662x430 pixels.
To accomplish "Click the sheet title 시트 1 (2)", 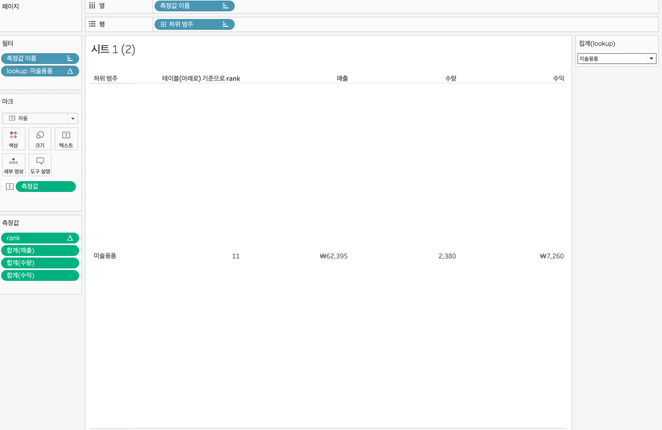I will 113,49.
